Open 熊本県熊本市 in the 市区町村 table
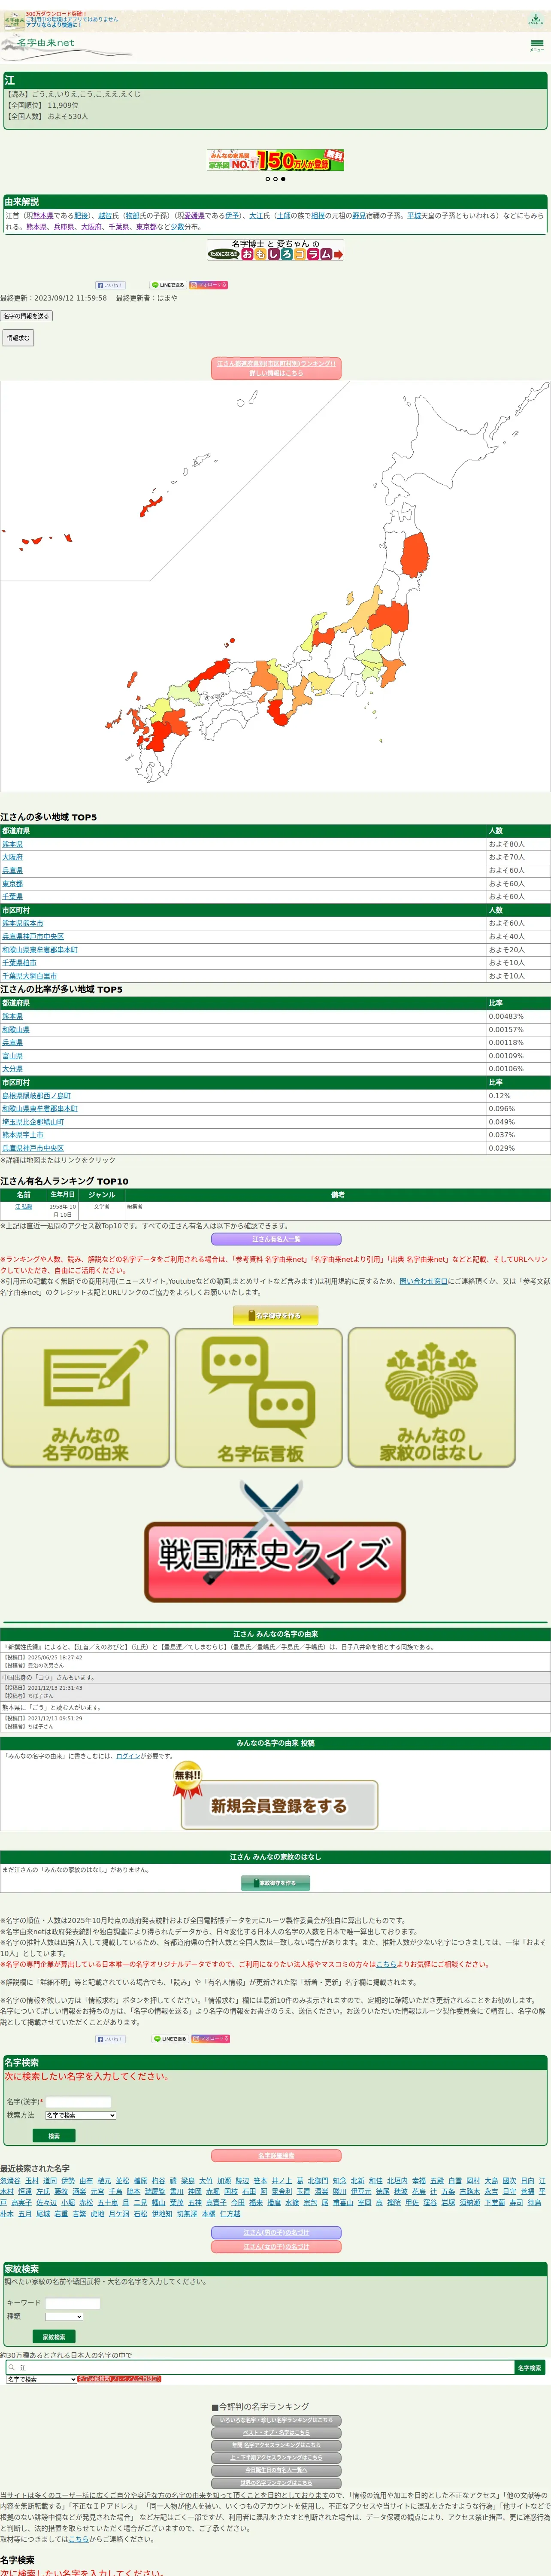 click(x=22, y=923)
